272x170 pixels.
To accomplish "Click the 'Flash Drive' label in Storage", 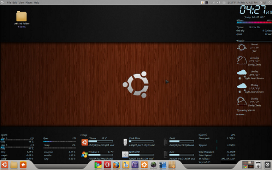I will (135, 139).
